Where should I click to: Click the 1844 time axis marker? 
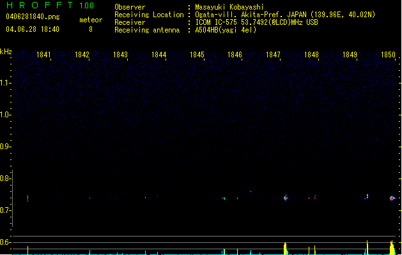[158, 55]
